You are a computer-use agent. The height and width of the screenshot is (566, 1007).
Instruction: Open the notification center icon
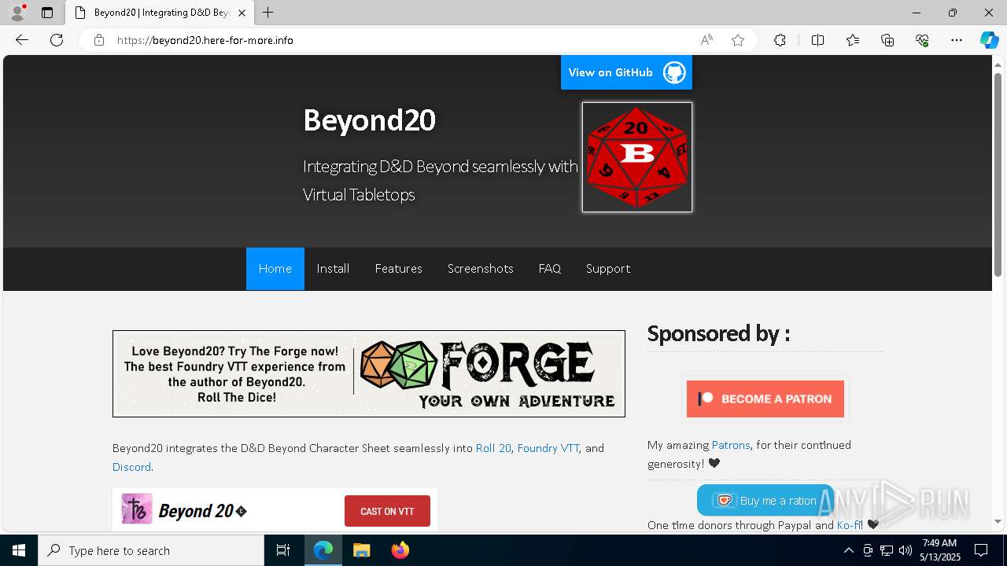[981, 550]
